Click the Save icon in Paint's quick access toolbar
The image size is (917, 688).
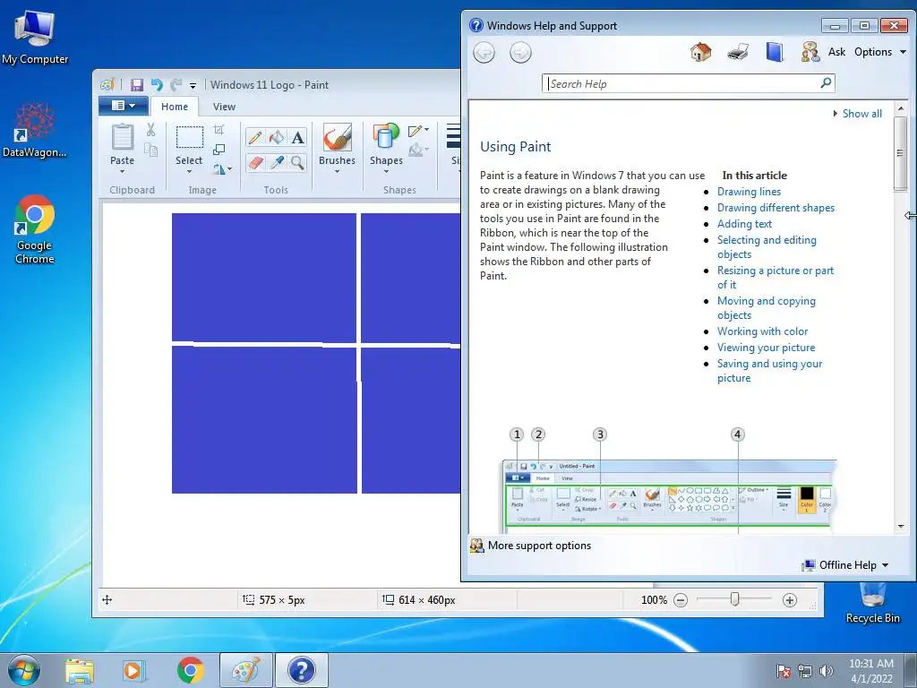pyautogui.click(x=137, y=85)
